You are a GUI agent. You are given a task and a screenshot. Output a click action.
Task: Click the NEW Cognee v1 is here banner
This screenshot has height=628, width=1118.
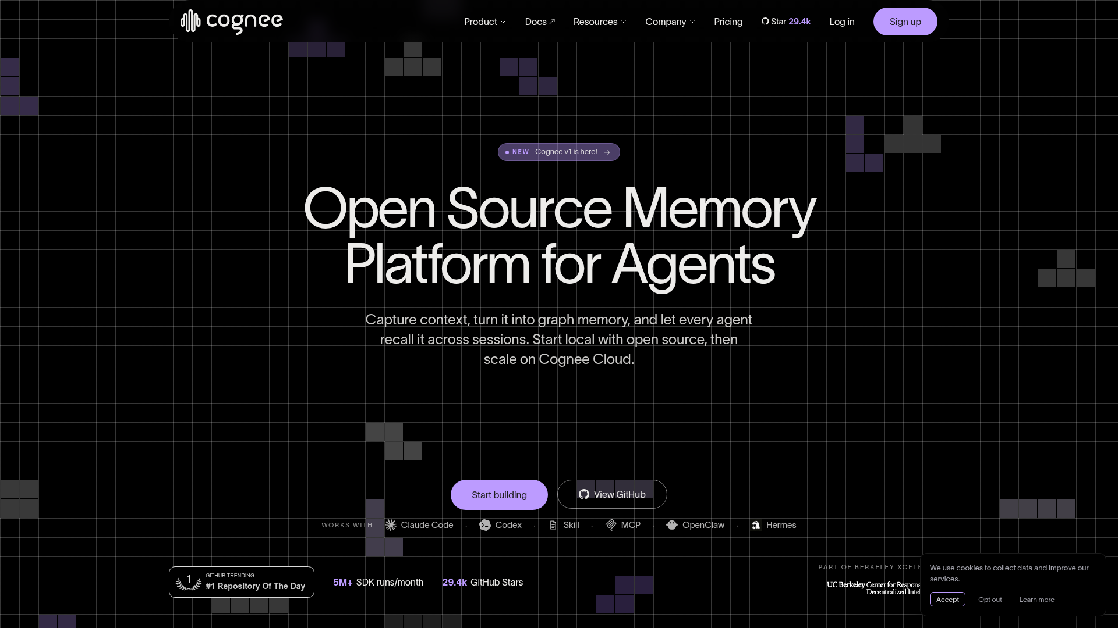[559, 152]
